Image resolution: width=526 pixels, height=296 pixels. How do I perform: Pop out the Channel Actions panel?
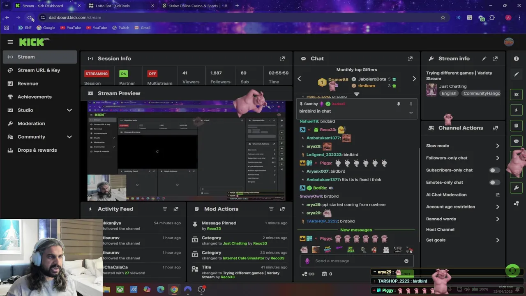(x=495, y=128)
